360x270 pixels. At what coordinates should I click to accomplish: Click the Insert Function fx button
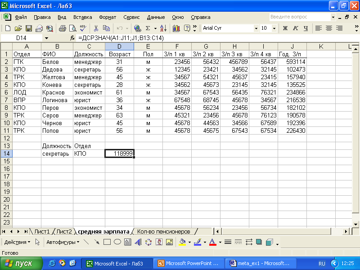point(72,38)
